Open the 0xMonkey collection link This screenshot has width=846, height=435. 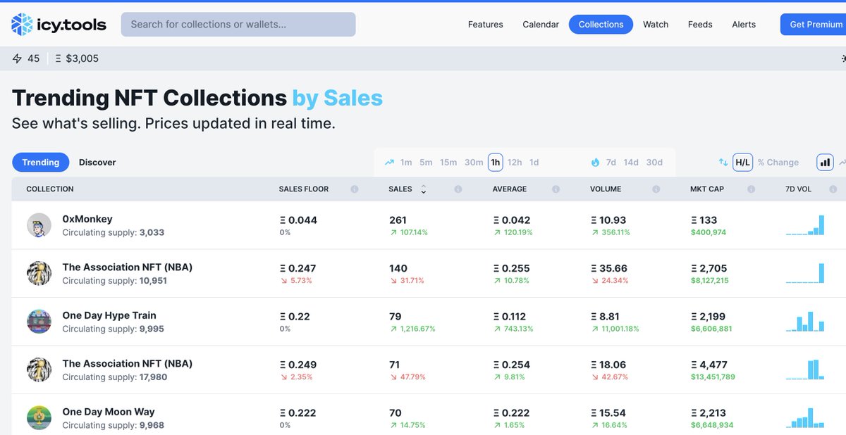click(x=87, y=219)
